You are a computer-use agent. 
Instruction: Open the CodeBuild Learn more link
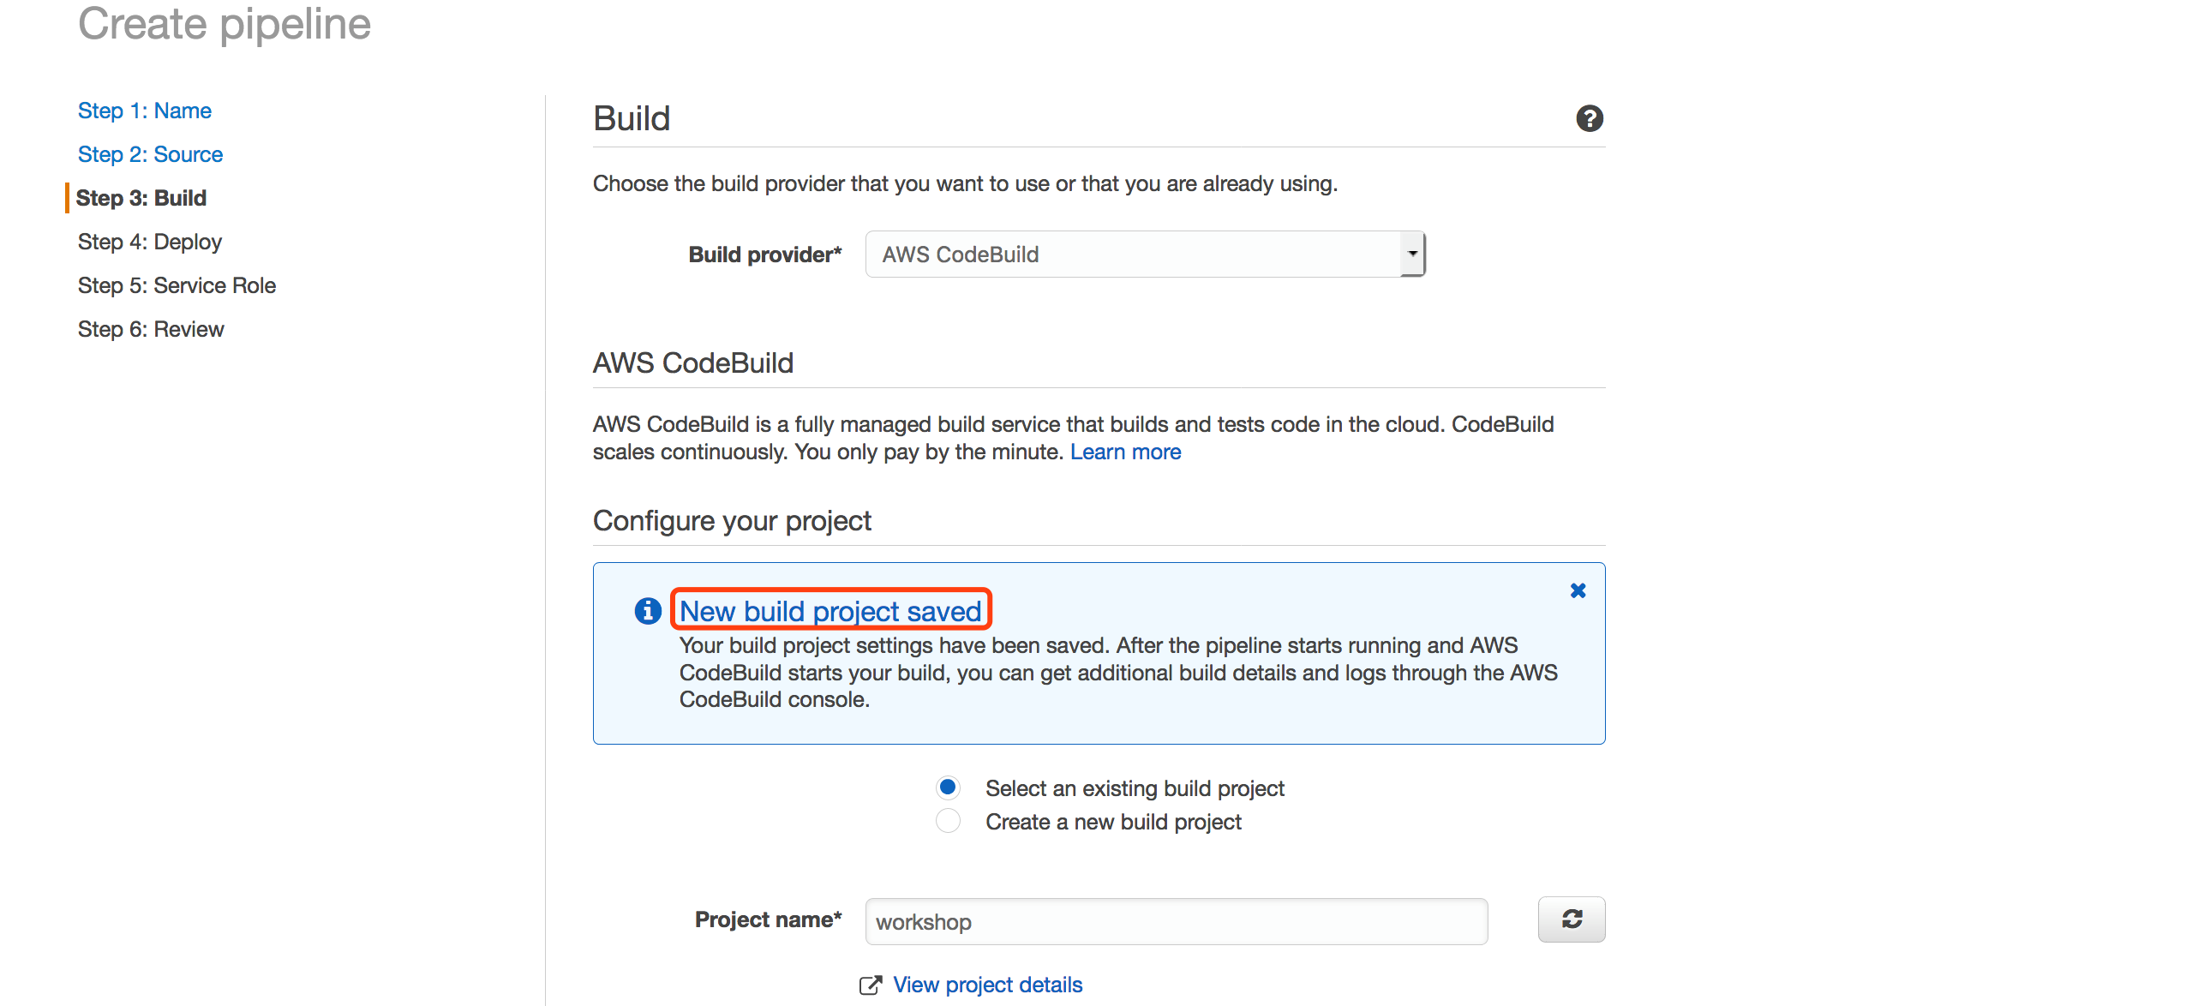point(1125,452)
